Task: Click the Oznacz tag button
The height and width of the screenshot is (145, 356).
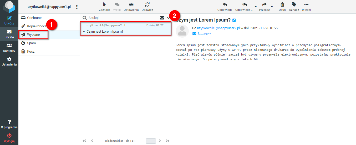Action: click(294, 7)
